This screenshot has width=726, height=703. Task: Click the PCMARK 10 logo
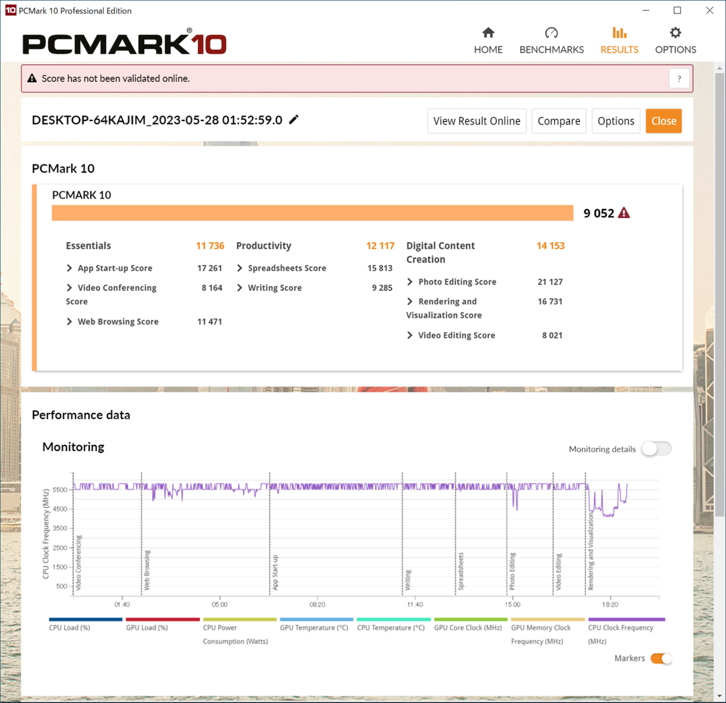tap(125, 43)
